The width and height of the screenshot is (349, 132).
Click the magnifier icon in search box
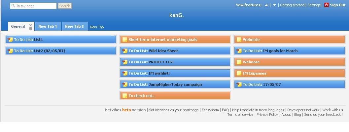tap(13, 6)
